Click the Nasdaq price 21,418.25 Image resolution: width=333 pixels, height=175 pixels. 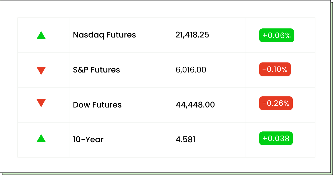[192, 35]
